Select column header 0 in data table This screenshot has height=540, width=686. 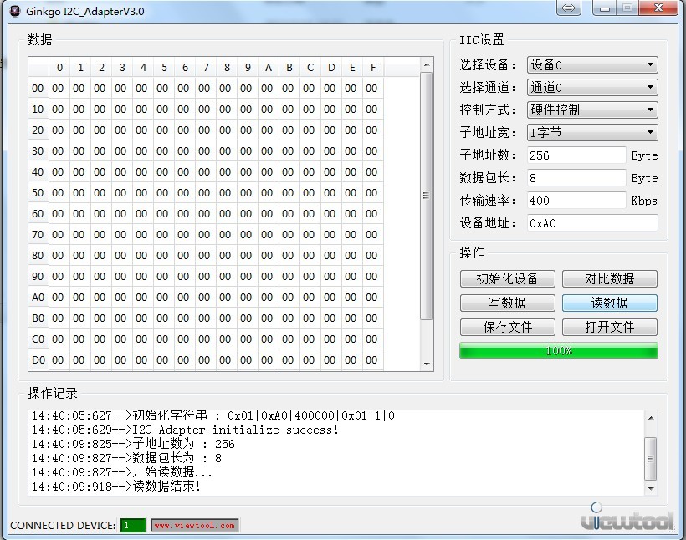point(59,68)
